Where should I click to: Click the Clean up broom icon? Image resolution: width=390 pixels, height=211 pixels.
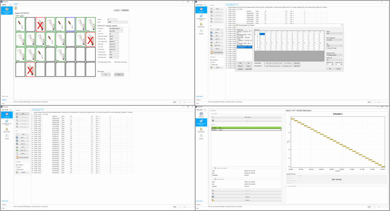click(213, 200)
